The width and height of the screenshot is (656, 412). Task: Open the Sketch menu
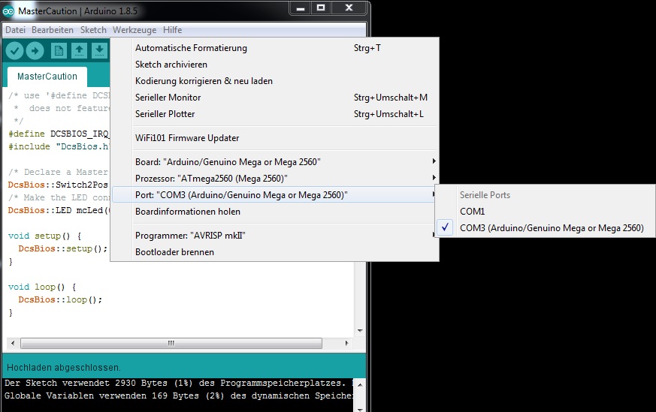[x=93, y=30]
